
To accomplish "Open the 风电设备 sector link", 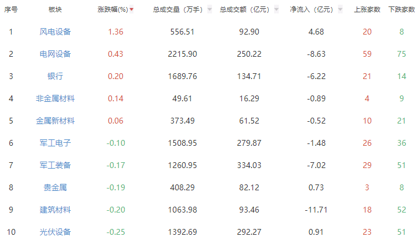I will pos(55,32).
